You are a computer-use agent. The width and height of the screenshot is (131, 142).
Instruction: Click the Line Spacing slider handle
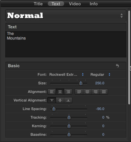54,109
